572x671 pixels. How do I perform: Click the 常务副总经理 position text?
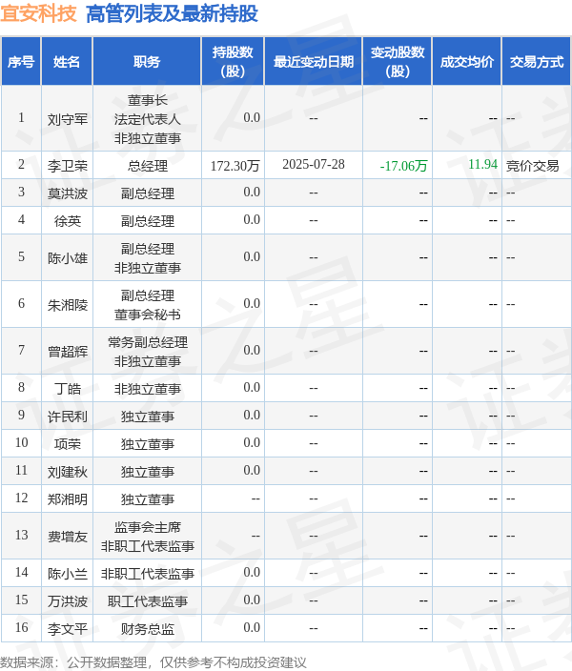147,342
